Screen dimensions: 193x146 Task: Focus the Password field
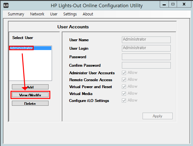[146, 57]
